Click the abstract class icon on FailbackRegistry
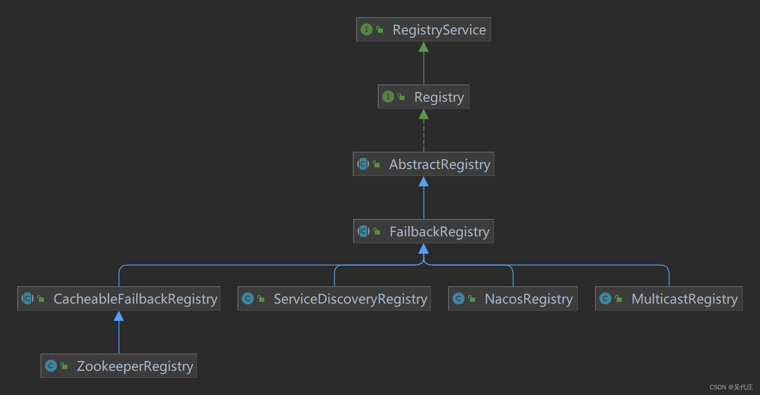 click(364, 231)
